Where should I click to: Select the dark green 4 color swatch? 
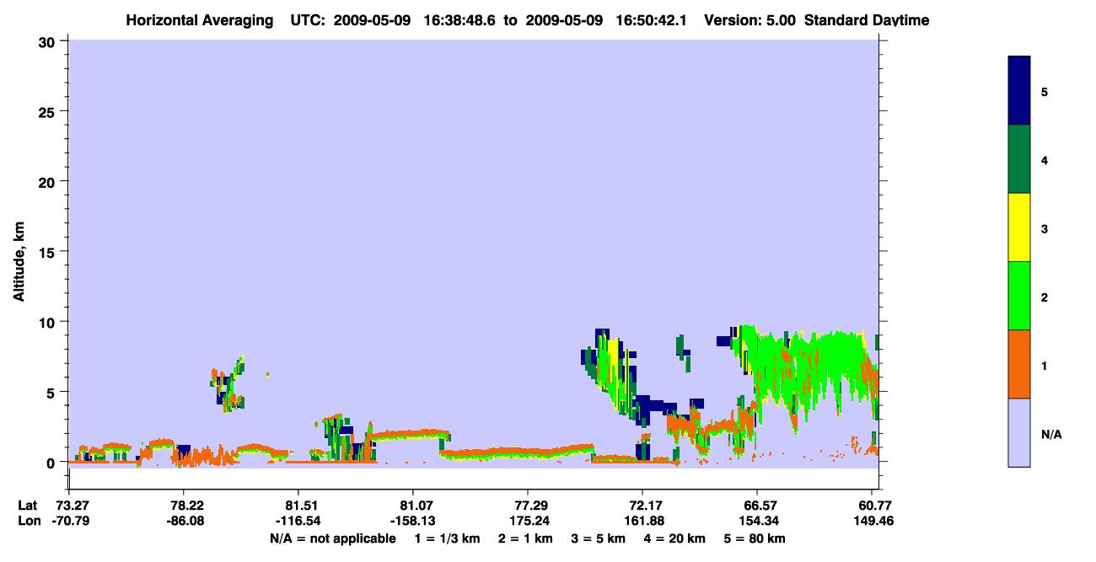pyautogui.click(x=1019, y=159)
